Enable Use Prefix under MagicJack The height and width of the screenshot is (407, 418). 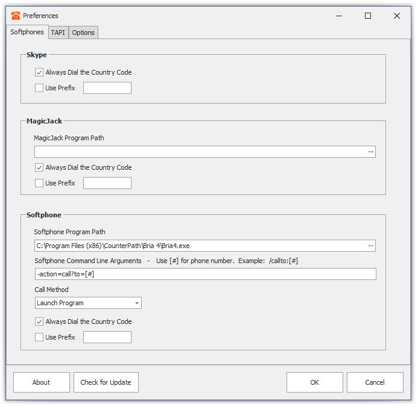(39, 183)
